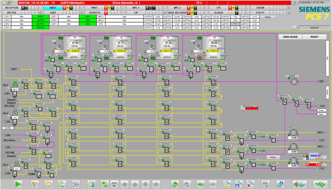The image size is (332, 190).
Task: Click the RESET button
Action: pos(314,37)
